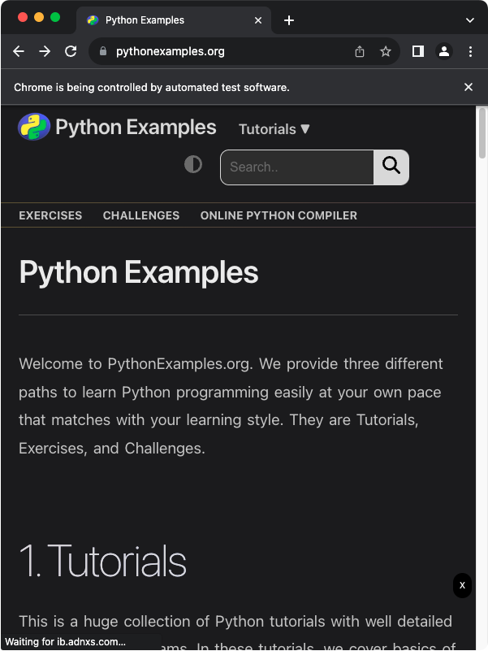Viewport: 488px width, 651px height.
Task: Open the ONLINE PYTHON COMPILER link
Action: 279,215
